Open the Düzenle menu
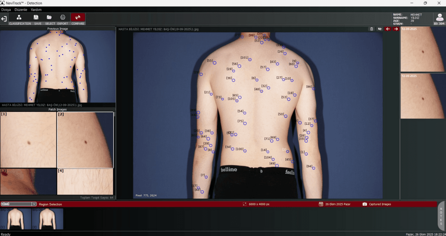The height and width of the screenshot is (236, 446). [21, 10]
